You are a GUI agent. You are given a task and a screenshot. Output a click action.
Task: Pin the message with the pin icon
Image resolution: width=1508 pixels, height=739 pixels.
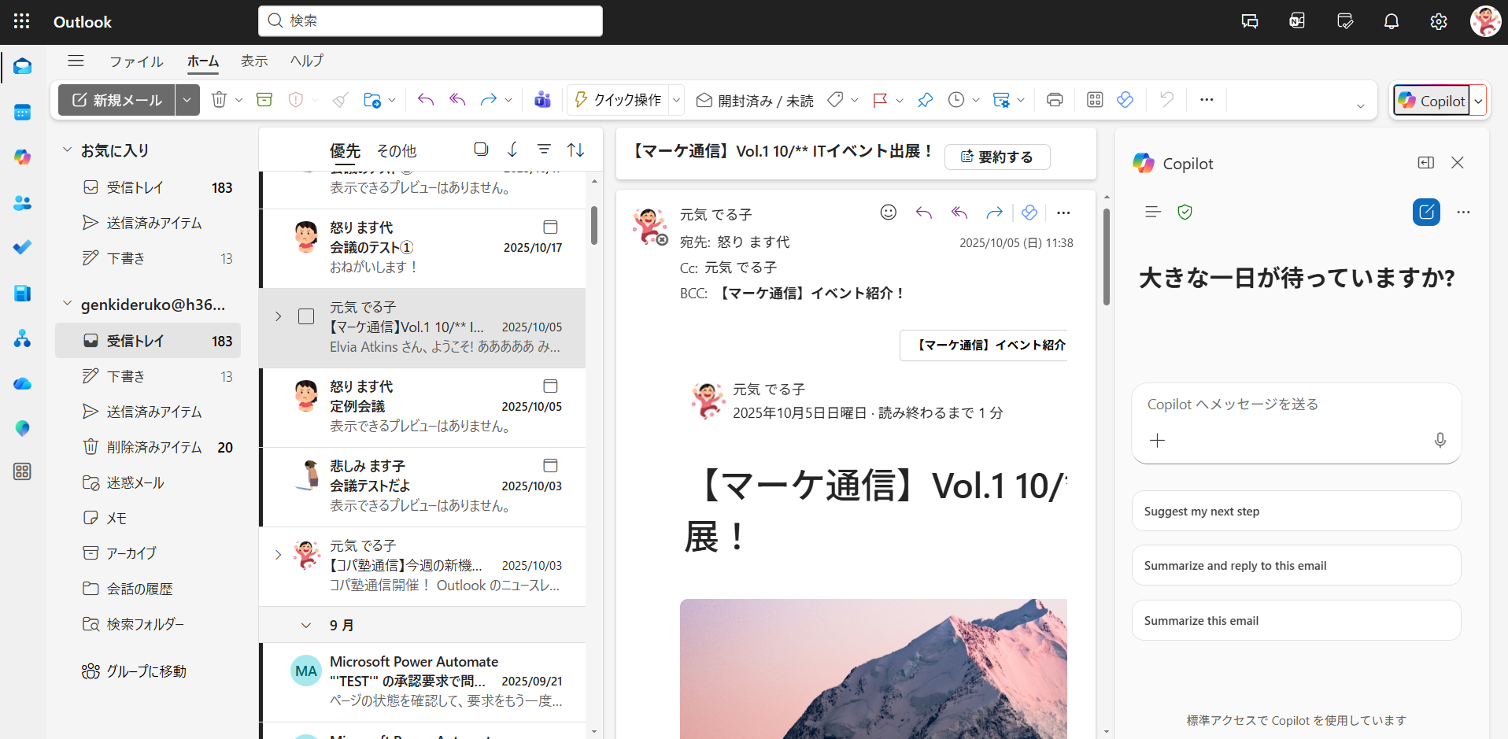coord(926,100)
